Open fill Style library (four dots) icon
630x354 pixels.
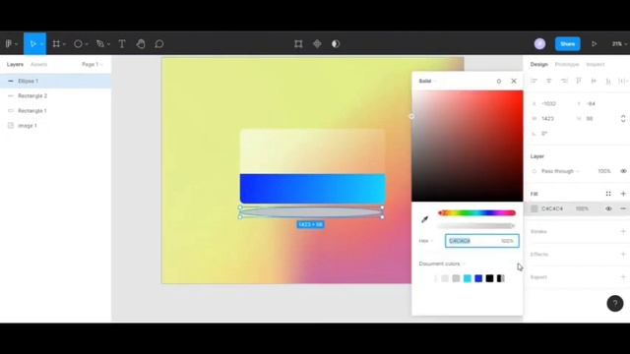(x=608, y=194)
